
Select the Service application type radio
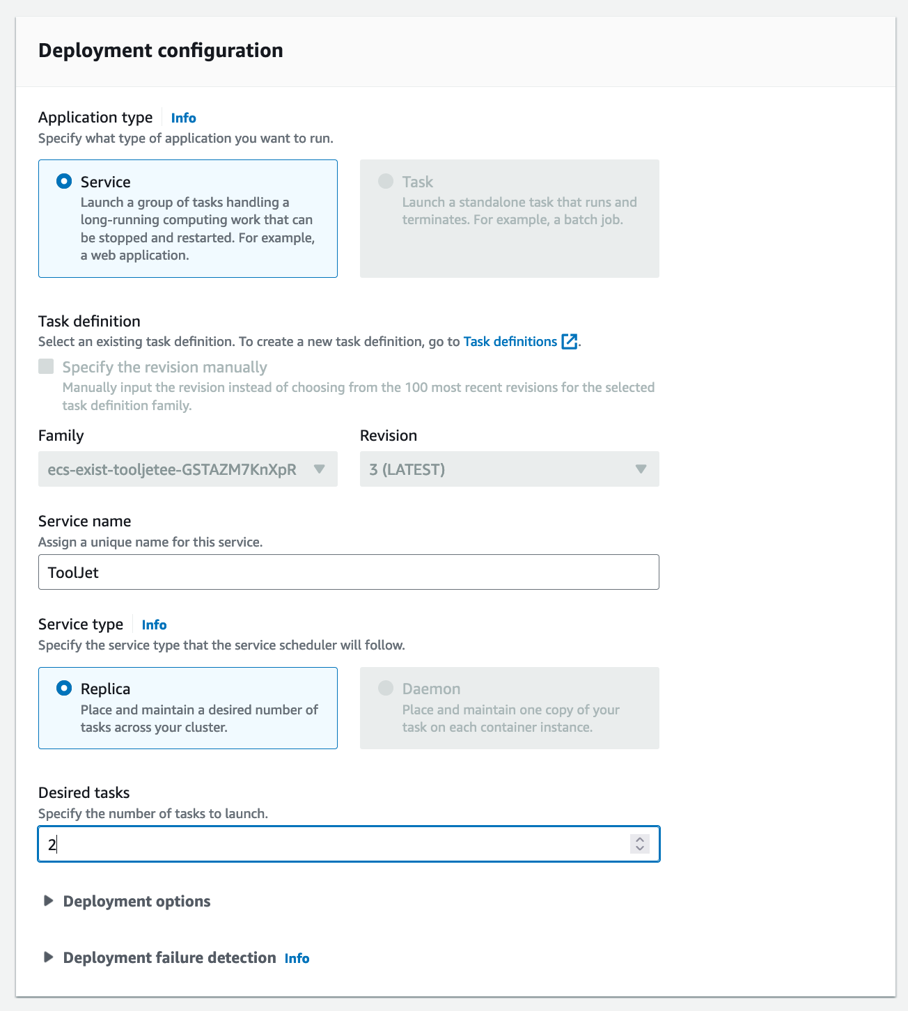tap(64, 182)
